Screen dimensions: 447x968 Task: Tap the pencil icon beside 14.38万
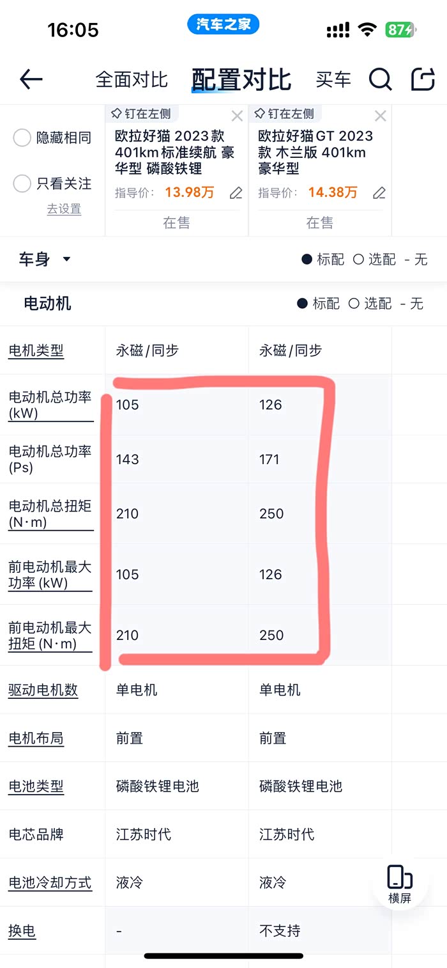click(x=379, y=192)
